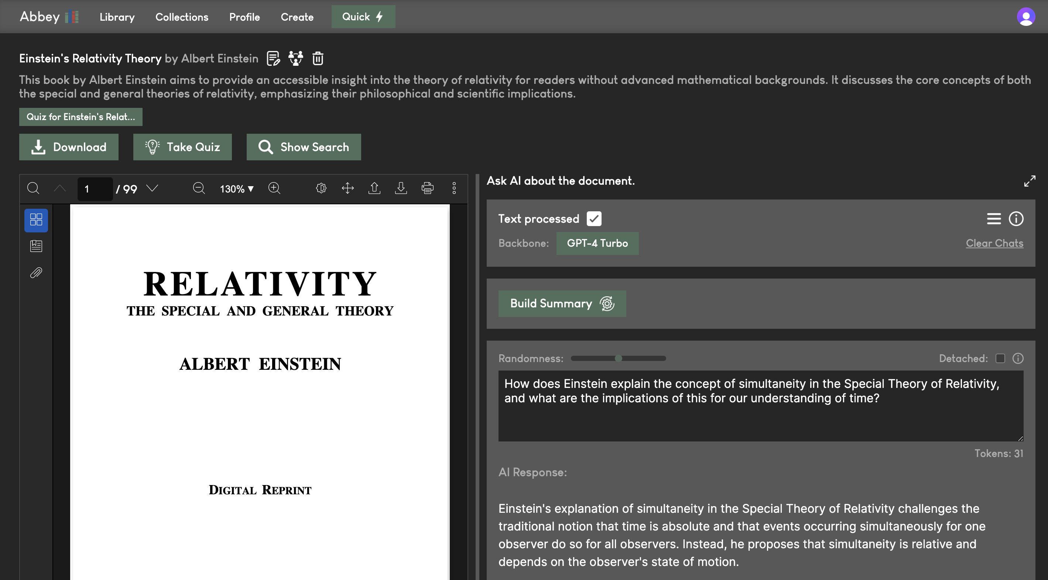Screen dimensions: 1048x580
Task: Adjust the Randomness slider handle
Action: coord(619,358)
